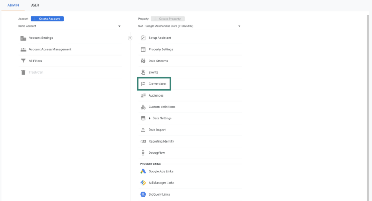This screenshot has height=201, width=372.
Task: Open the Demo Account dropdown
Action: 69,26
